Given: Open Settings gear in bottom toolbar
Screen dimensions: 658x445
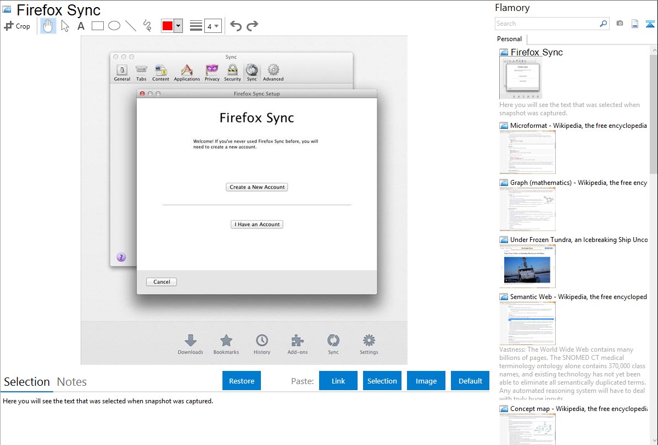Looking at the screenshot, I should 369,345.
